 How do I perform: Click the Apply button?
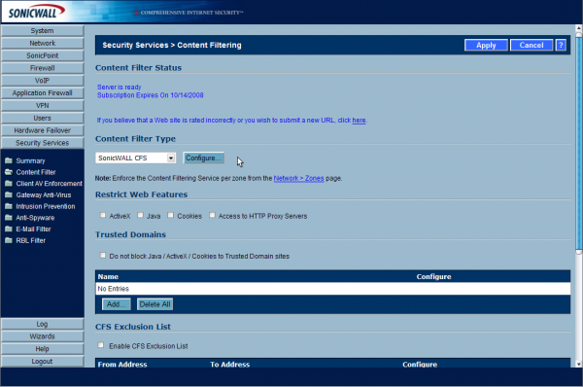486,45
